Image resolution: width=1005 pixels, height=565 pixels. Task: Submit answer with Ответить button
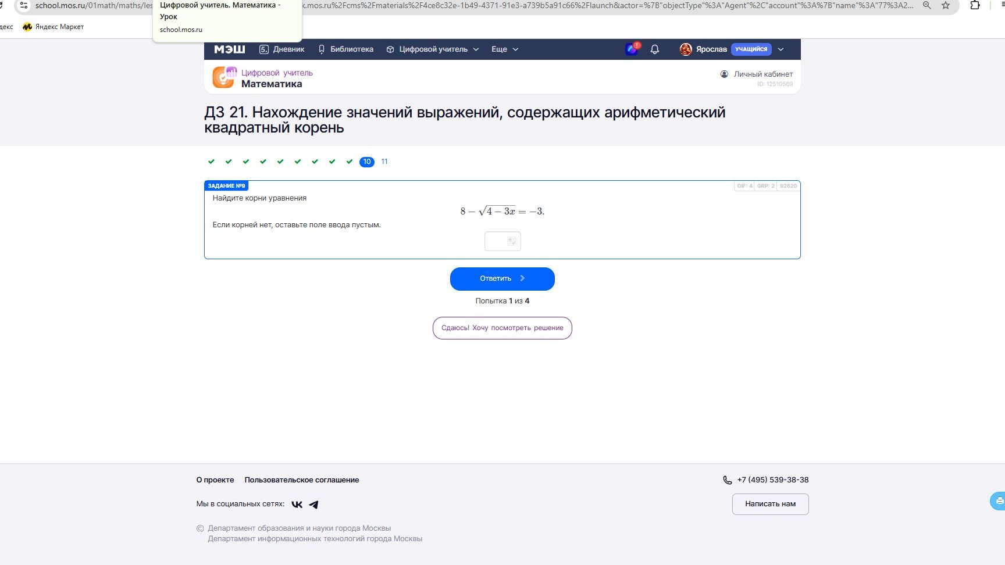coord(502,278)
